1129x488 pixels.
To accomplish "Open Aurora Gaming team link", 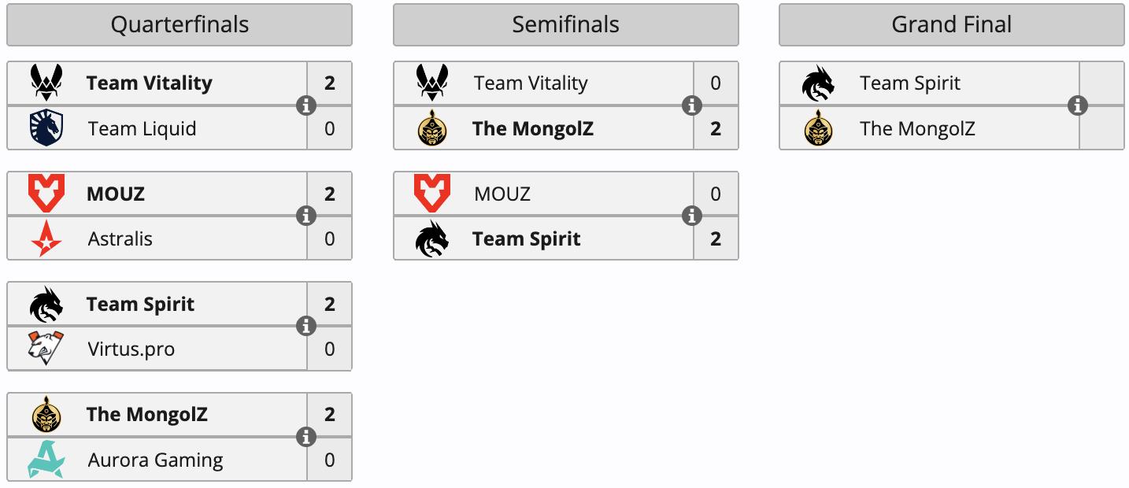I will [155, 460].
